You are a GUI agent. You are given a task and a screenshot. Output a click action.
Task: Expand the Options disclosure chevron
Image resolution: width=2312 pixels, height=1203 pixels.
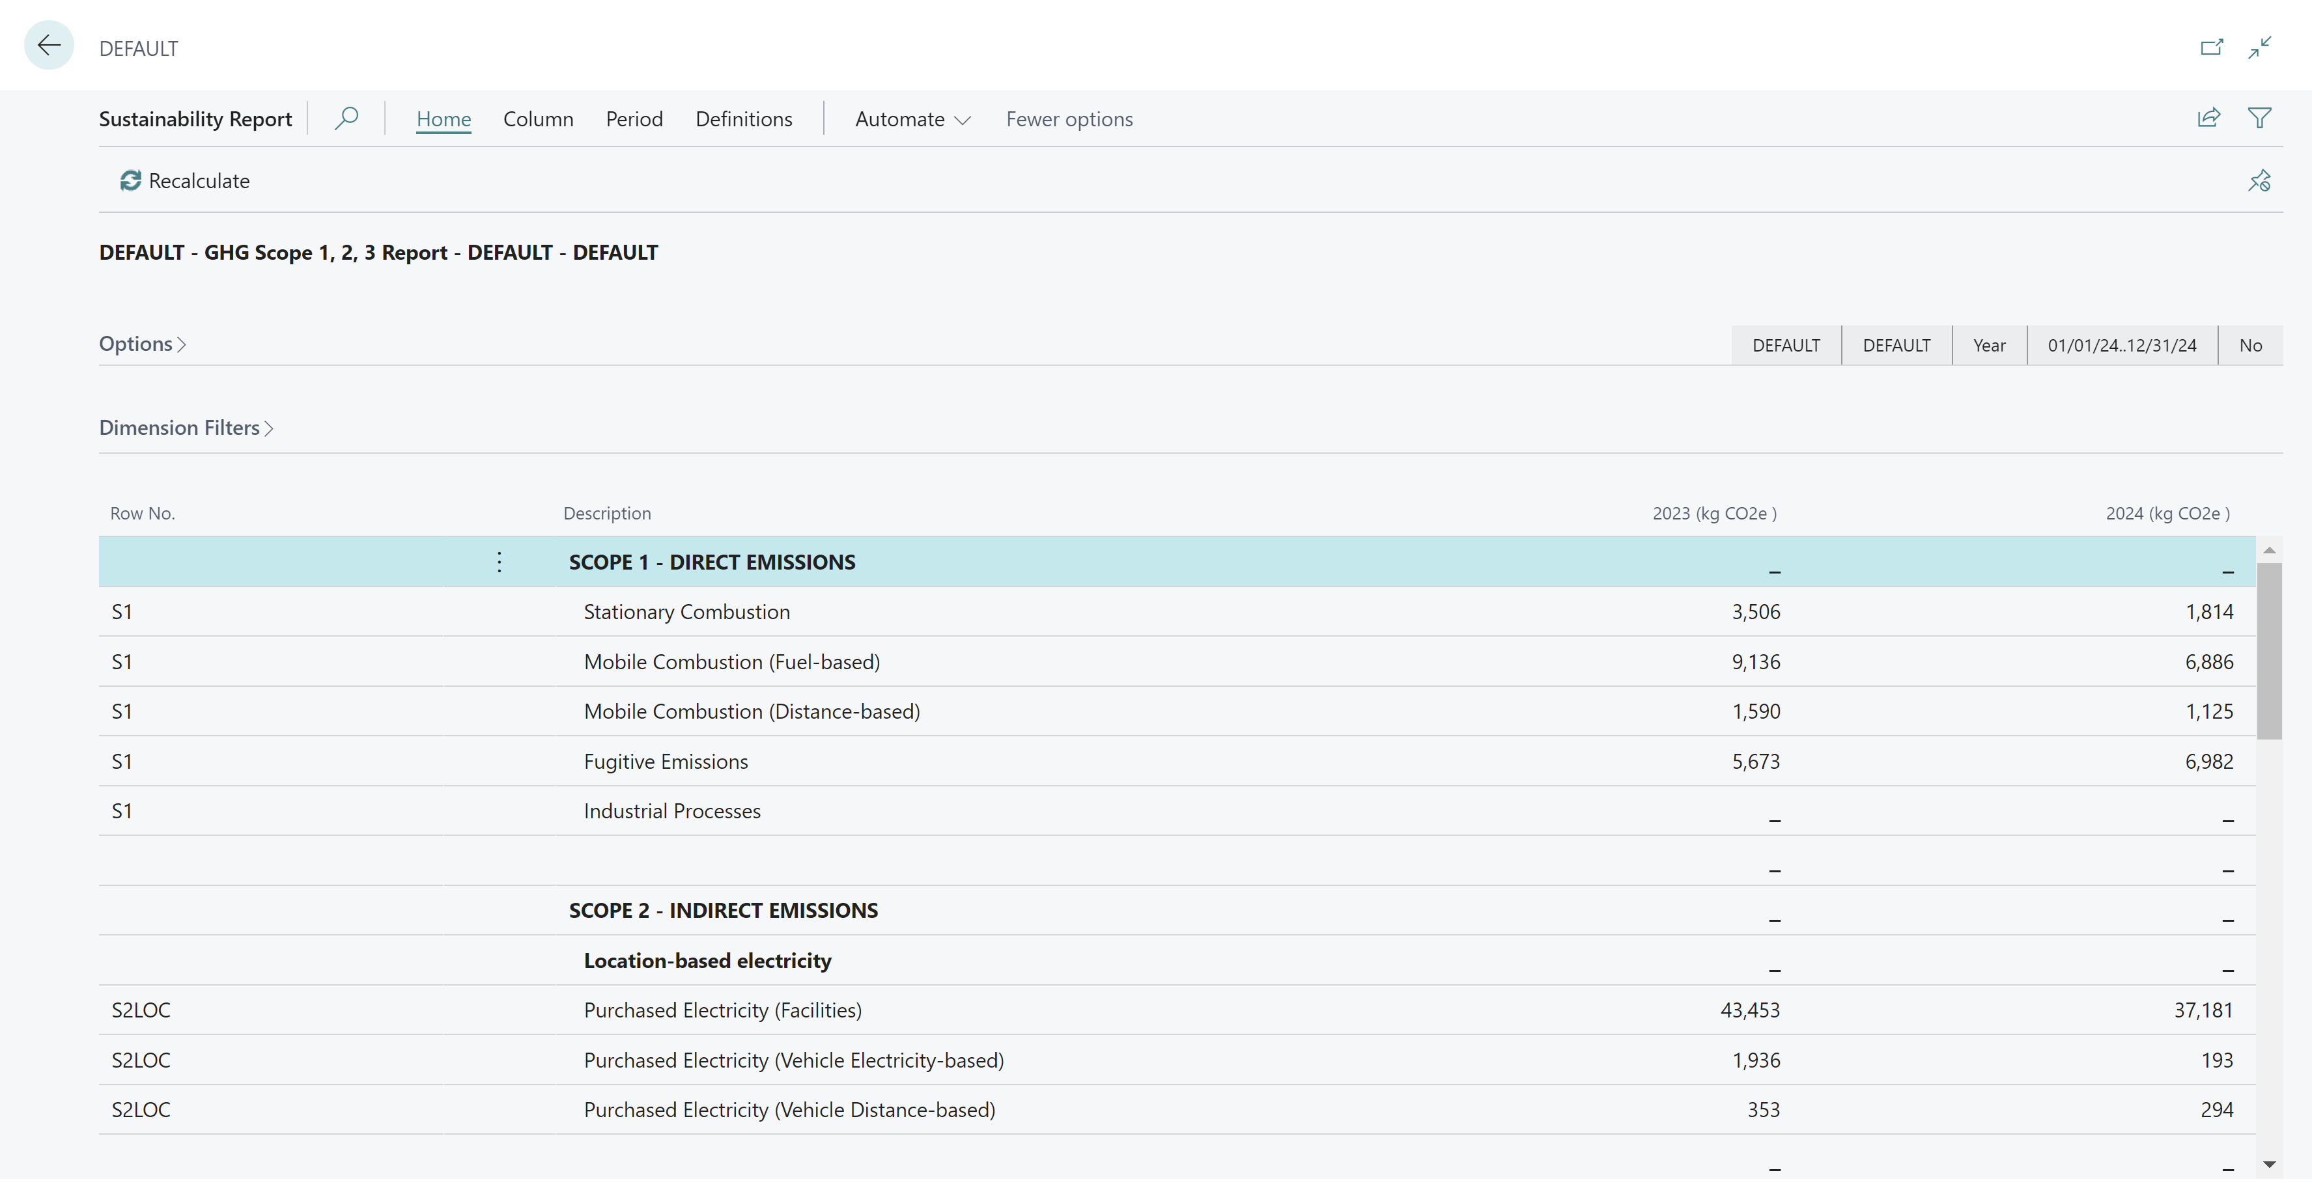coord(184,342)
